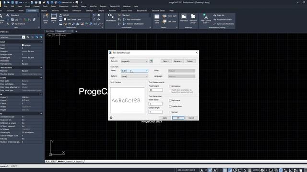Click the Cancel button

tap(191, 118)
